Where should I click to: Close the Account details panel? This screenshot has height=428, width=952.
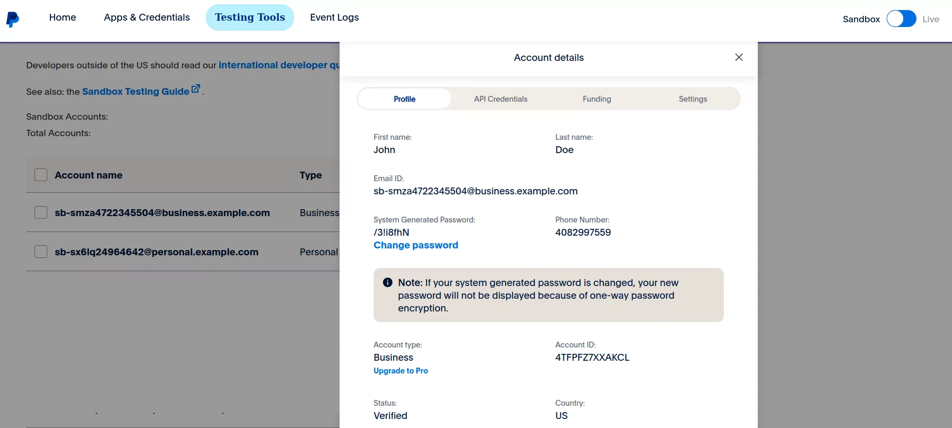coord(739,57)
